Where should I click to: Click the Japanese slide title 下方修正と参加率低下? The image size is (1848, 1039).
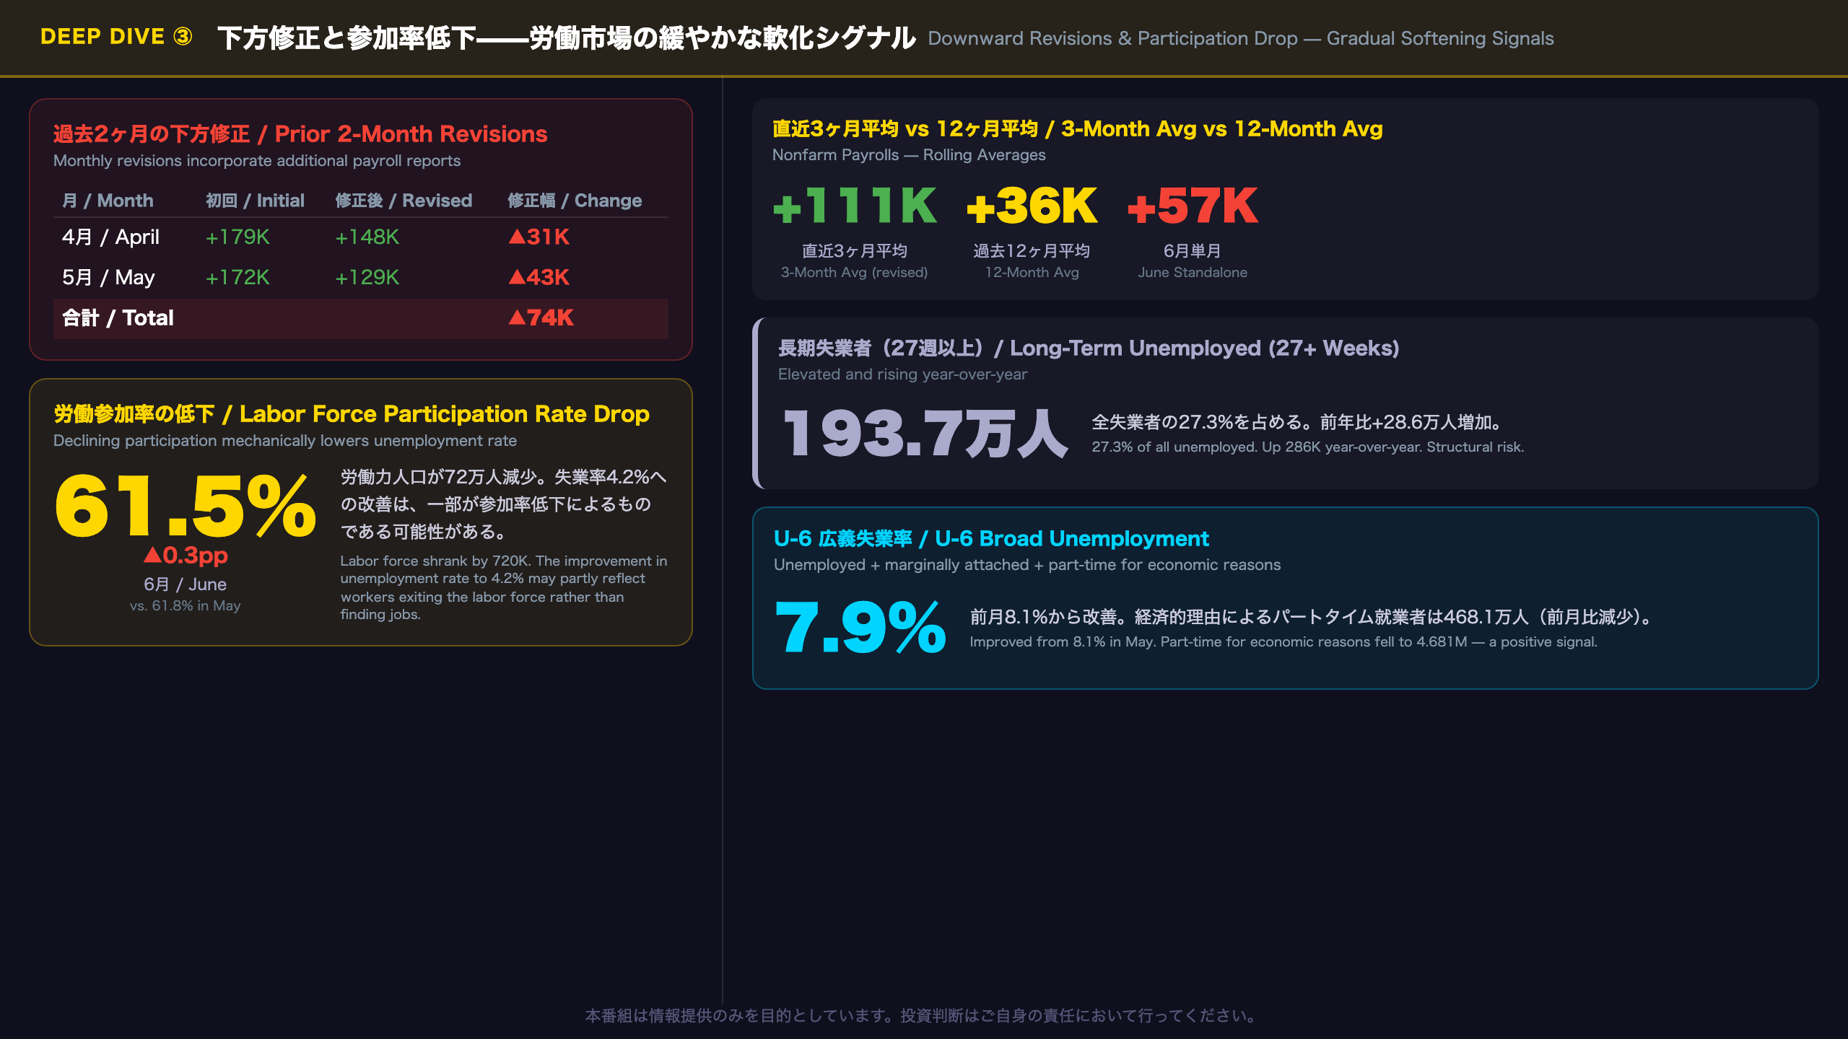[567, 38]
